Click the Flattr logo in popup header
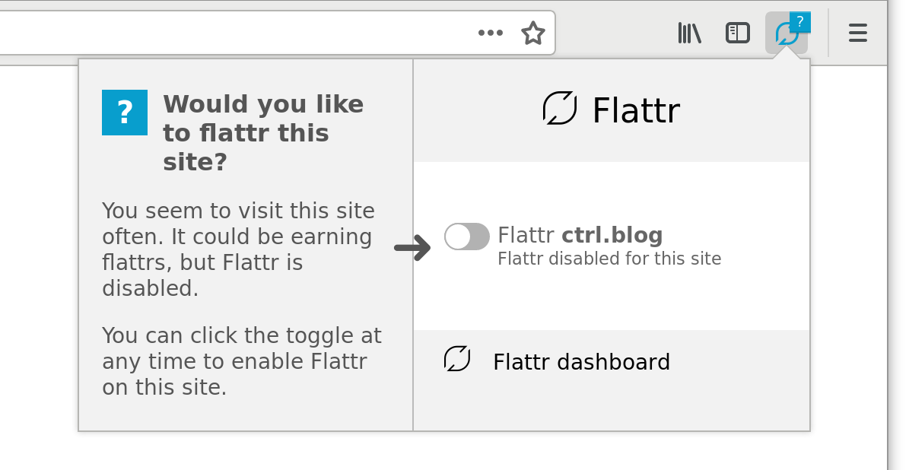The image size is (909, 470). pyautogui.click(x=559, y=108)
